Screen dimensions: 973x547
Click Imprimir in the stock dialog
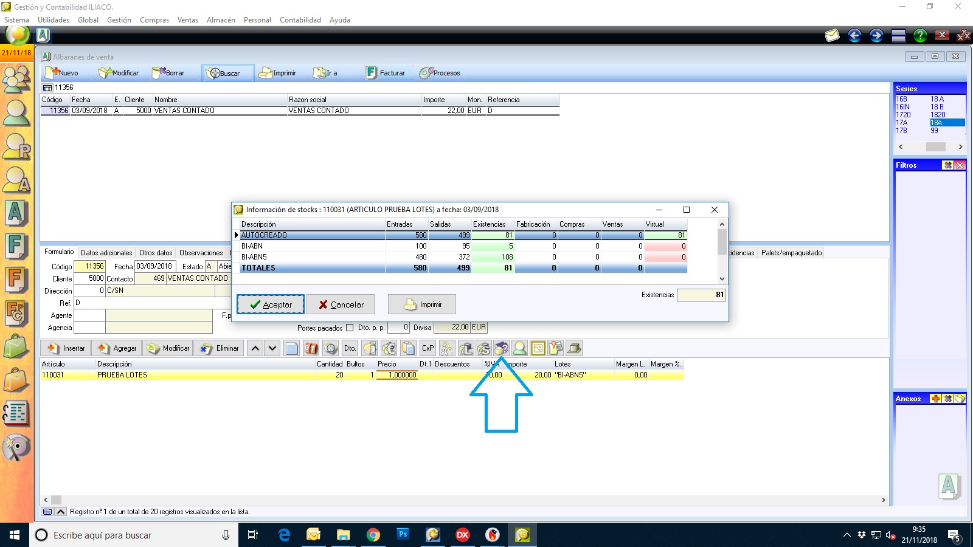pos(422,304)
